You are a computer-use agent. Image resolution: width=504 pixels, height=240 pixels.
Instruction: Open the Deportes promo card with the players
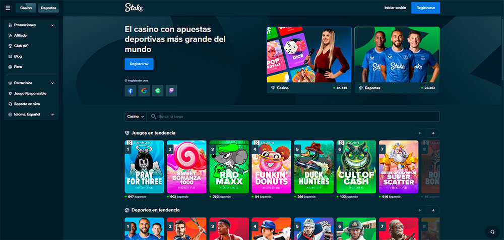397,60
